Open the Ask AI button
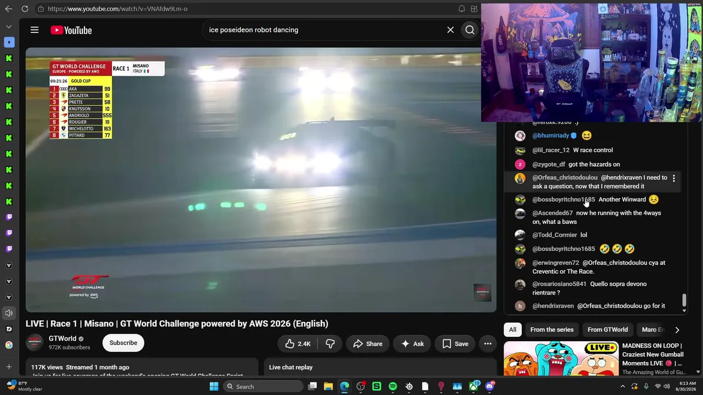Screen dimensions: 703x395 point(412,344)
